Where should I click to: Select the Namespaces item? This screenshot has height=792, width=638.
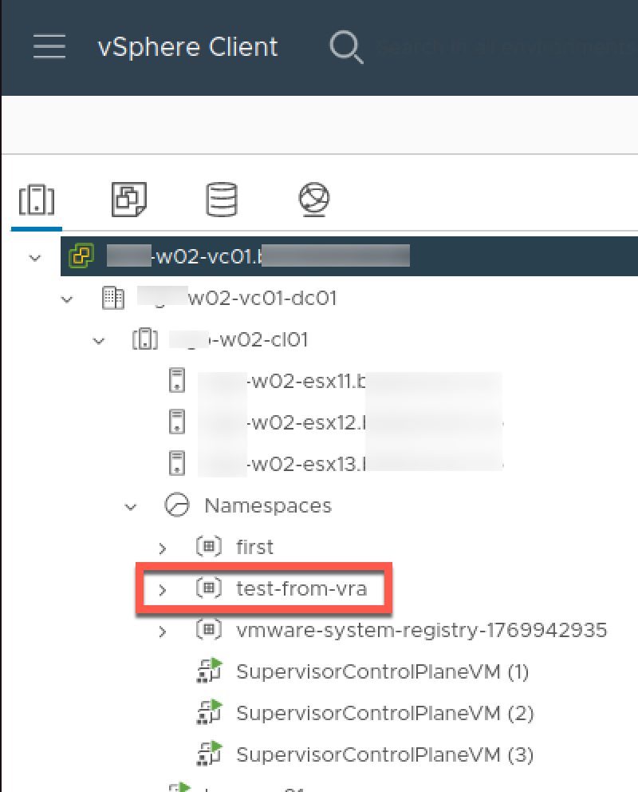pyautogui.click(x=268, y=505)
